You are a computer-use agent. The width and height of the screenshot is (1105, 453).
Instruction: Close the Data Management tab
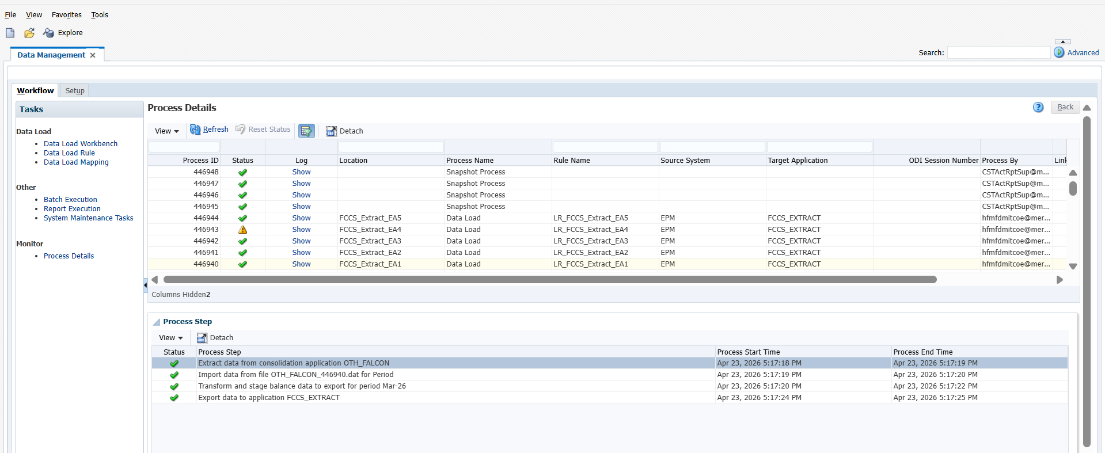click(x=93, y=55)
